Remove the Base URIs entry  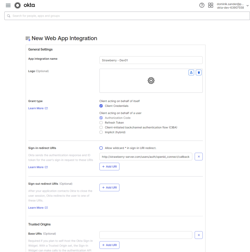[x=199, y=235]
